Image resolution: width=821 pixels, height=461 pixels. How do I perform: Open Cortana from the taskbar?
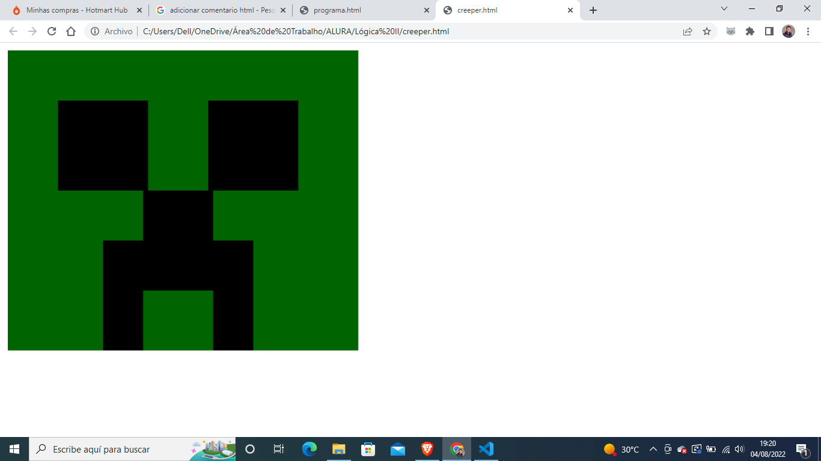(x=250, y=449)
